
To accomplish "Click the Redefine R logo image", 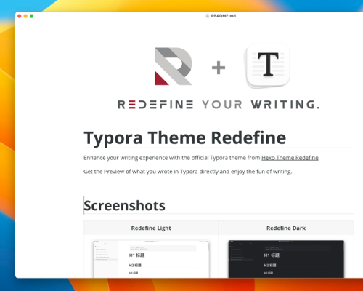I will pos(174,66).
